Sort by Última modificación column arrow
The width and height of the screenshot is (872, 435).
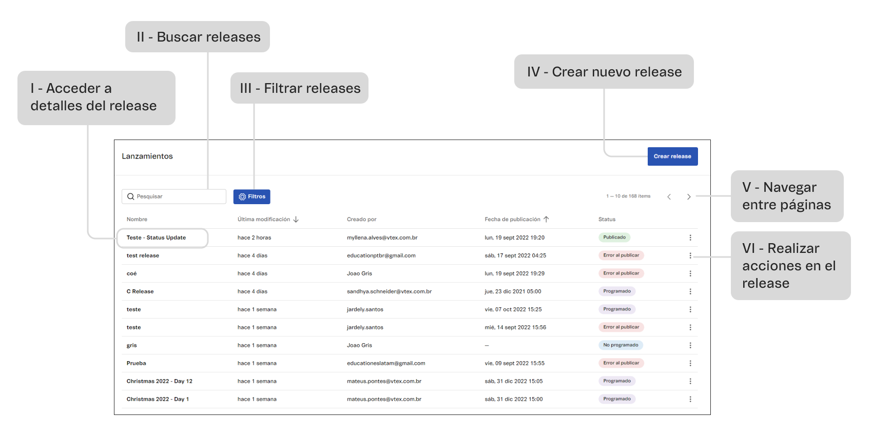point(296,220)
